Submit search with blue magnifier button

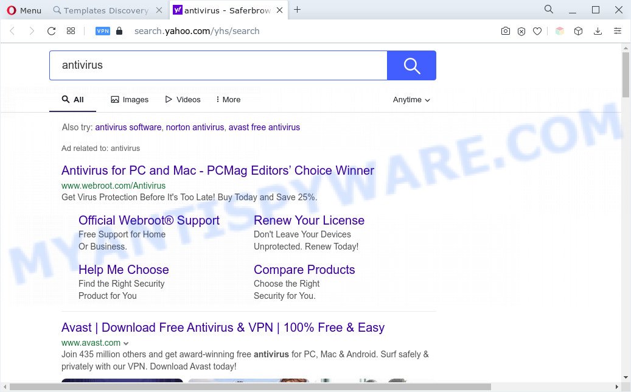coord(412,65)
